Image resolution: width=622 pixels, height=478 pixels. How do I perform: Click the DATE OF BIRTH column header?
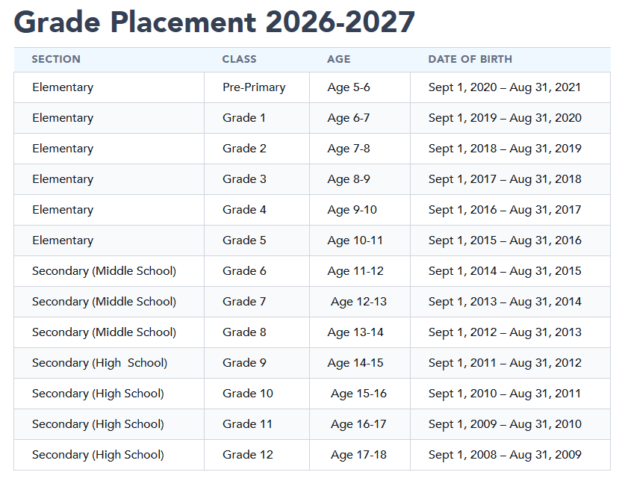point(470,59)
